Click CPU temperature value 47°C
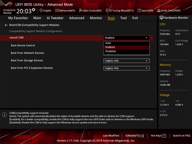Image resolution: width=192 pixels, height=144 pixels. coord(178,34)
